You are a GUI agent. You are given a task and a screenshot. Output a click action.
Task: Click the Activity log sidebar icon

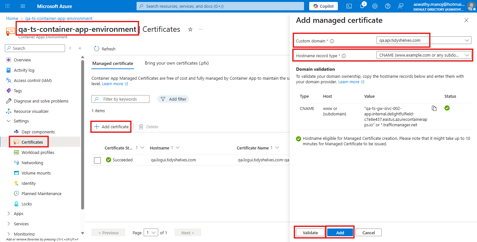click(x=9, y=70)
